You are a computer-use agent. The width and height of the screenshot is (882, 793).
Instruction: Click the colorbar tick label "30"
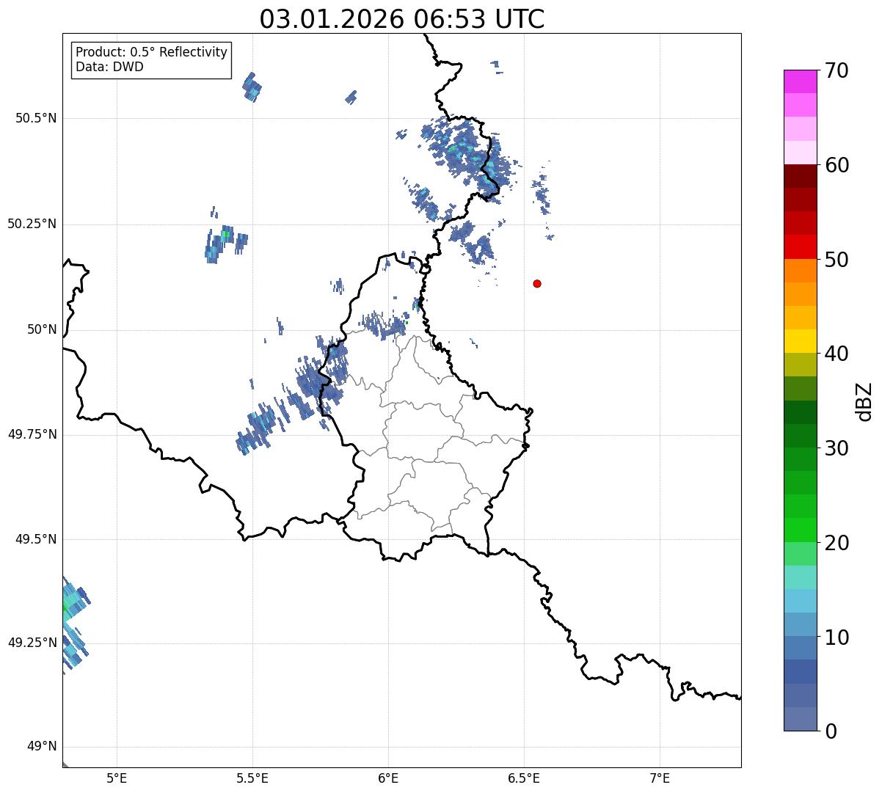pos(837,448)
